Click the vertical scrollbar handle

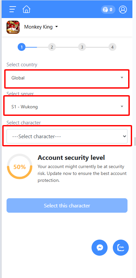[x=135, y=141]
